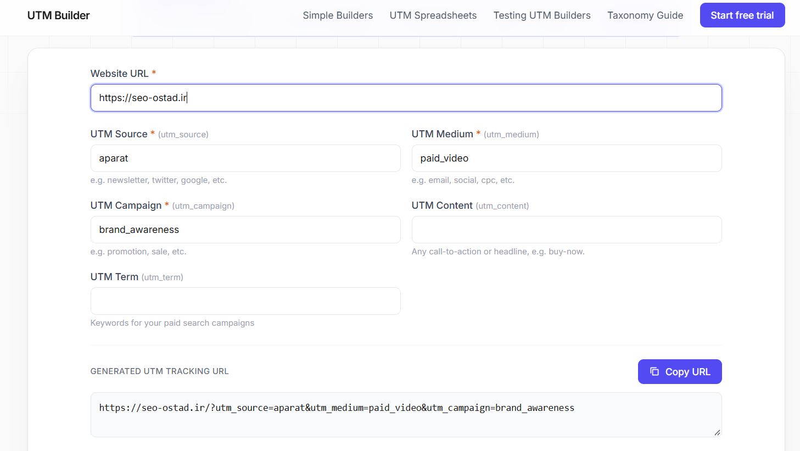The height and width of the screenshot is (451, 800).
Task: Click the UTM Campaign field with brand_awareness
Action: (x=245, y=230)
